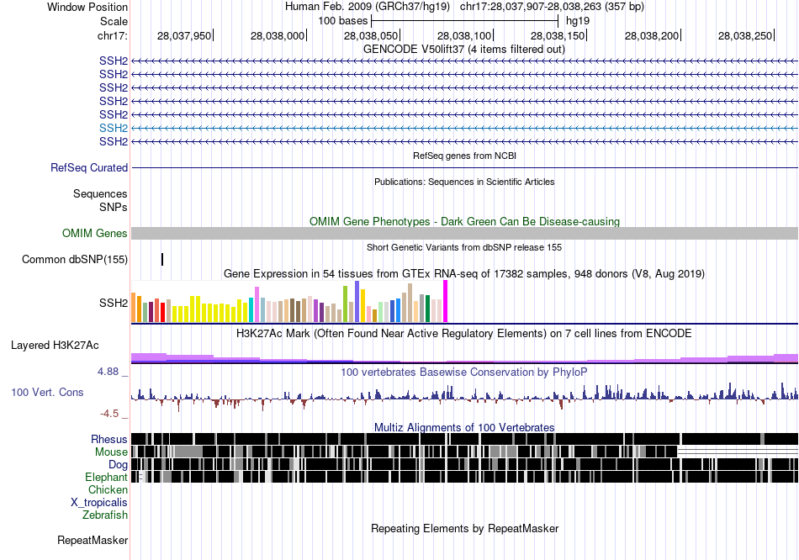
Task: Open Publications: Sequences in Scientific Articles title
Action: click(464, 182)
